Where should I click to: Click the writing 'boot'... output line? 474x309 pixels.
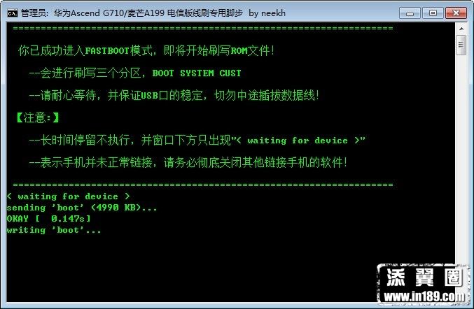pyautogui.click(x=53, y=230)
